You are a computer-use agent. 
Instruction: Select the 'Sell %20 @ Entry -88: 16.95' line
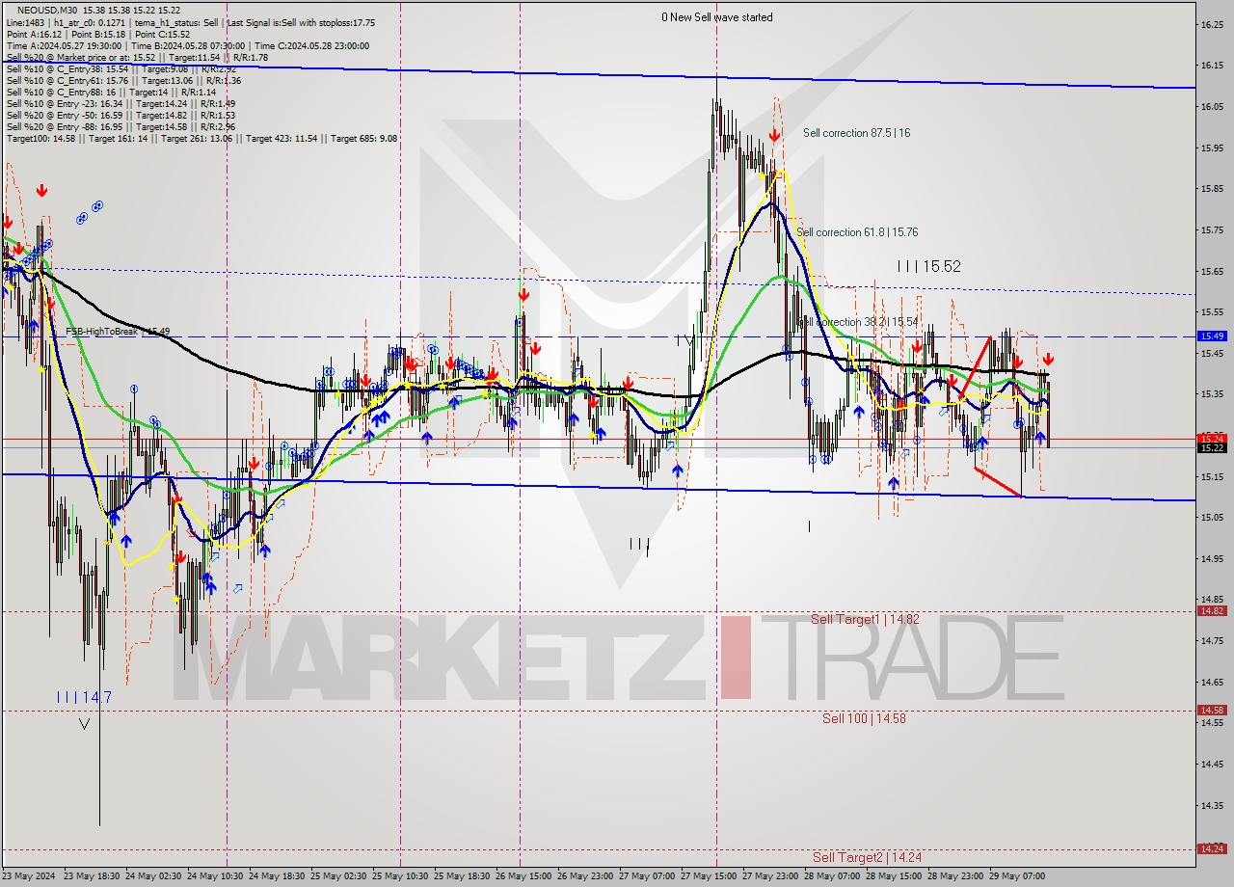[121, 126]
